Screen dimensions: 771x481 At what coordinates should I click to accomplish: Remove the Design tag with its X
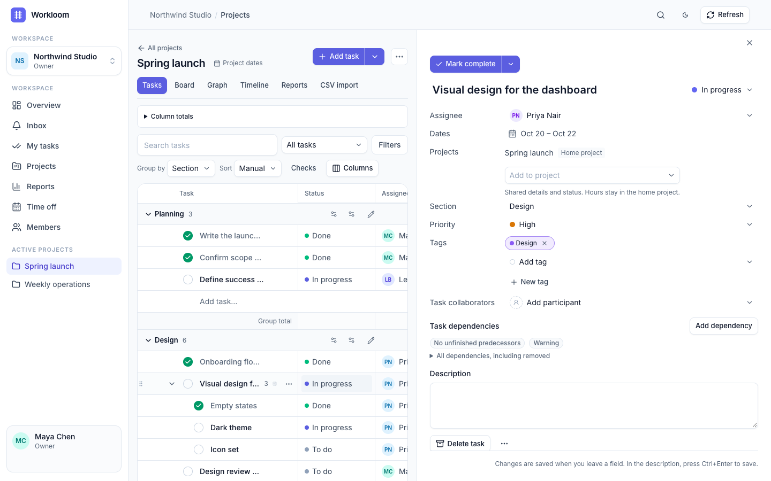tap(545, 243)
